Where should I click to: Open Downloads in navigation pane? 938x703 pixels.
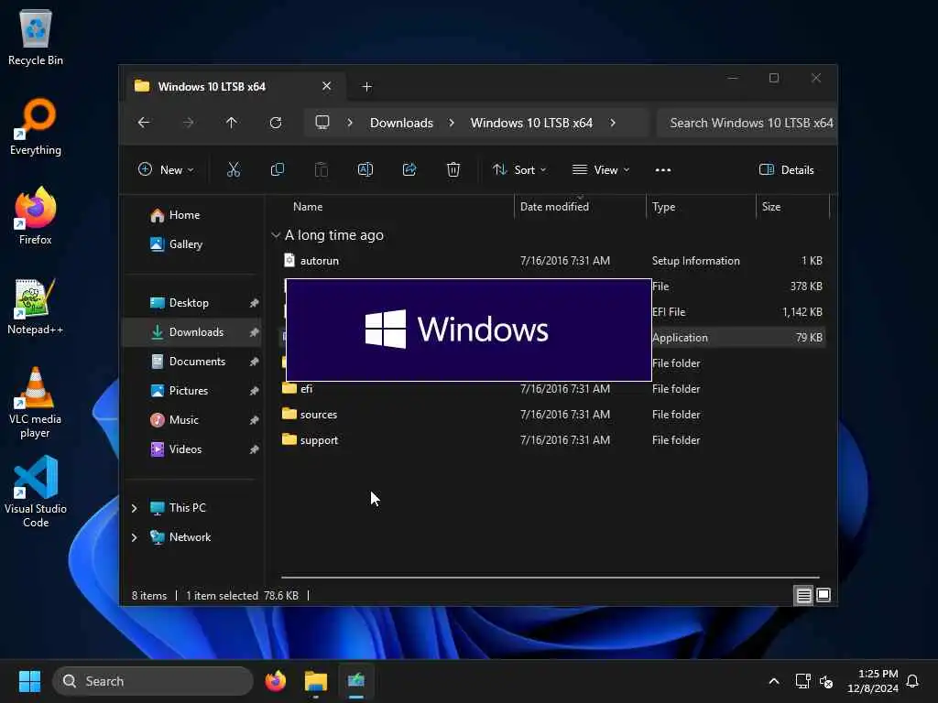point(191,332)
